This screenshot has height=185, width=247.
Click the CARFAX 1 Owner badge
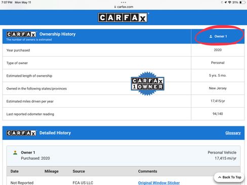tap(147, 84)
